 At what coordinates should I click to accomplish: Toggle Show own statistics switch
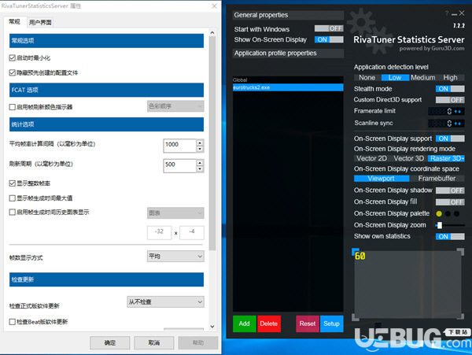pos(450,237)
